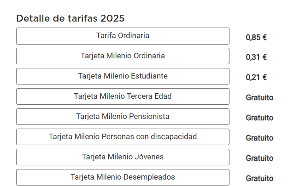Click the 0,85 € price
The width and height of the screenshot is (294, 186).
coord(256,37)
